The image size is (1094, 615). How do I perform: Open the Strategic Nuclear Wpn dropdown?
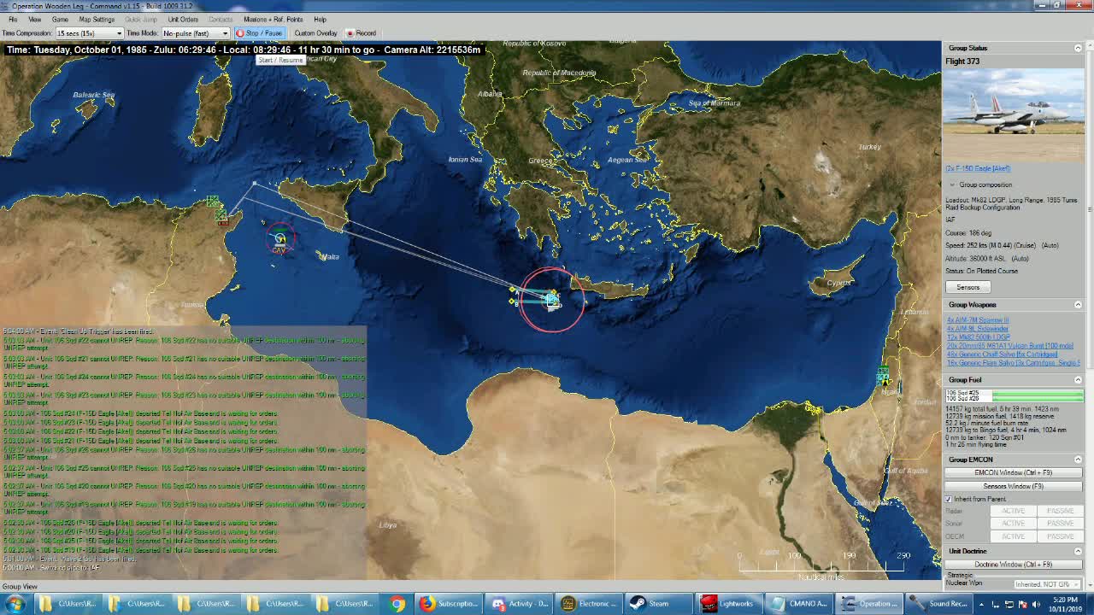point(1046,584)
